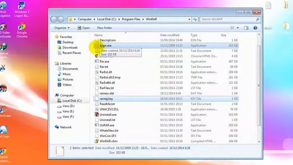The image size is (293, 165).
Task: Click the scroll down arrow
Action: point(259,142)
